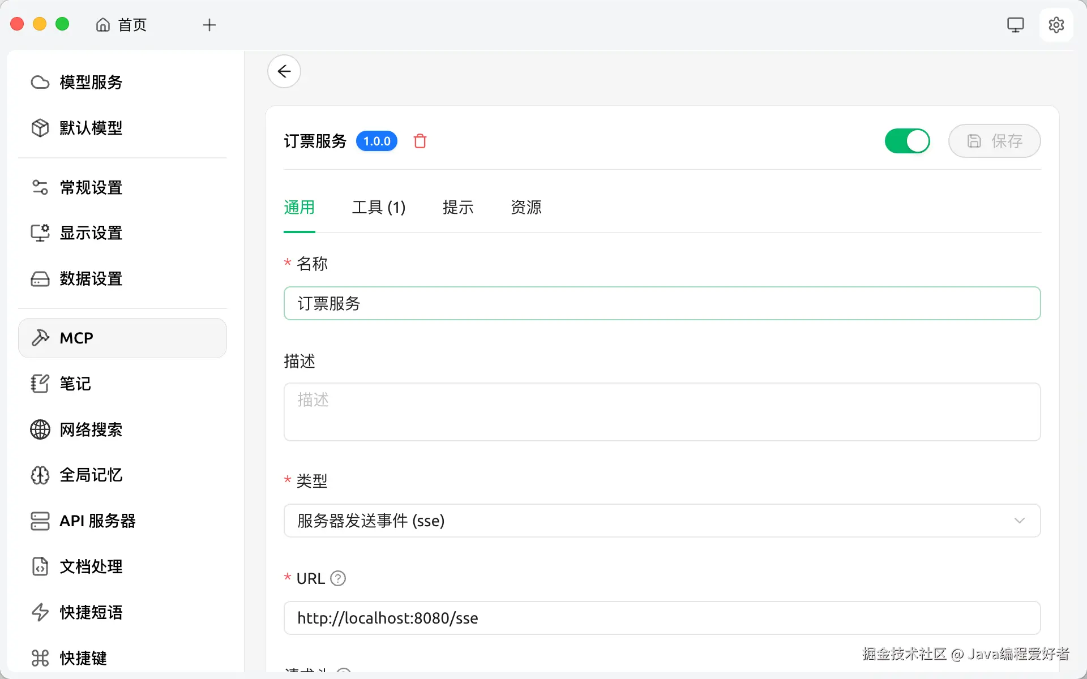Screen dimensions: 1087x679
Task: Open 网络搜索 settings in sidebar
Action: click(91, 429)
